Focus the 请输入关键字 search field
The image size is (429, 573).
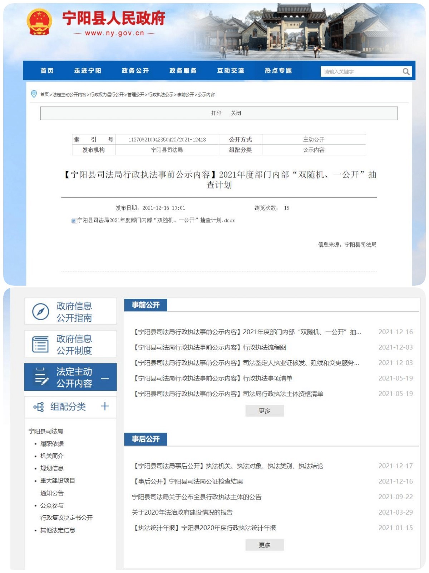(361, 72)
